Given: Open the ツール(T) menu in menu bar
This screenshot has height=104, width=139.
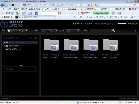Looking at the screenshot, I should click(x=45, y=9).
